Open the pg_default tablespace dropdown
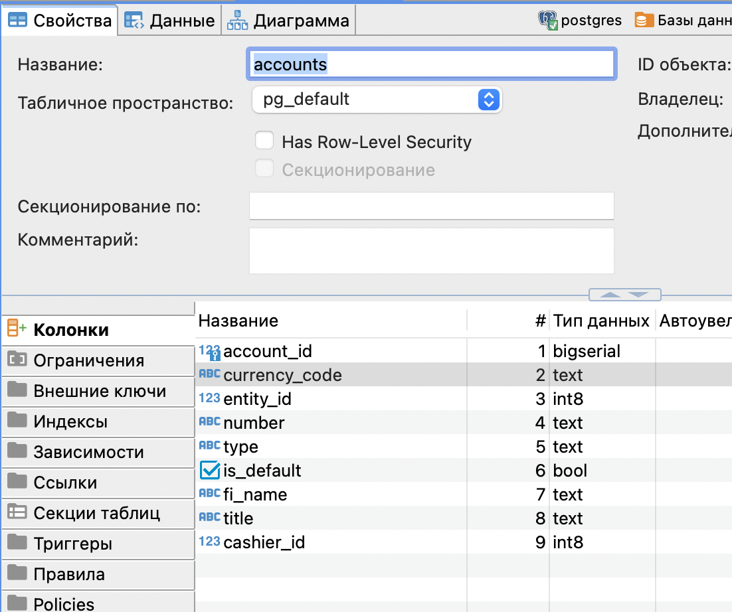732x612 pixels. point(488,100)
